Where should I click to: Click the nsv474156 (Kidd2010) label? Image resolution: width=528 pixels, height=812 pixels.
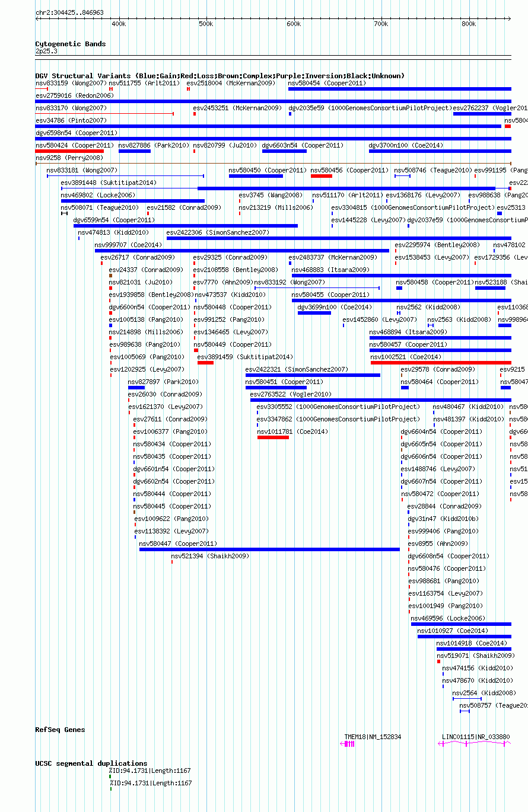tap(477, 668)
